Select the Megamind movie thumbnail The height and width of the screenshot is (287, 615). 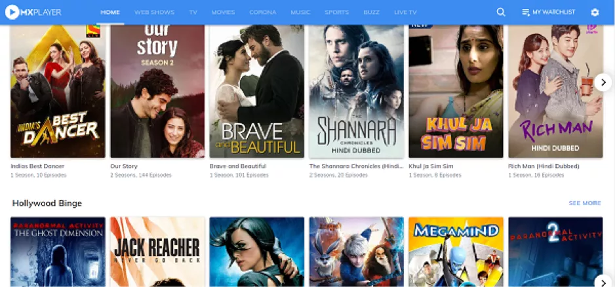(x=456, y=252)
